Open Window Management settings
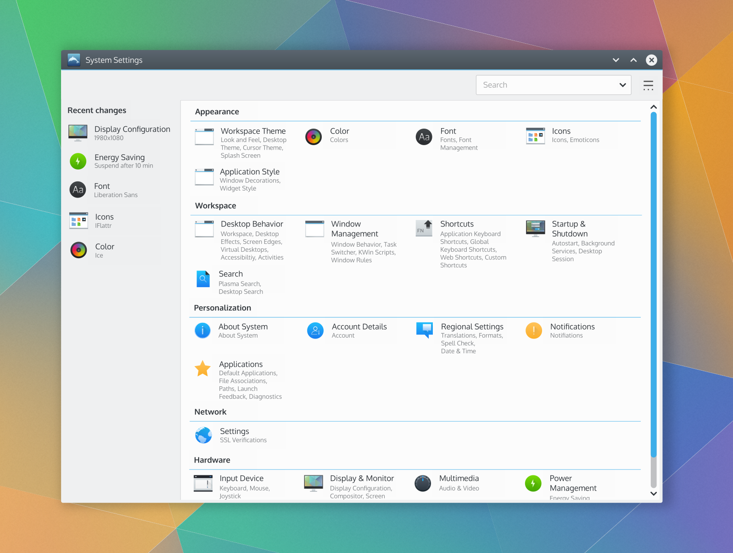The image size is (733, 553). tap(353, 229)
